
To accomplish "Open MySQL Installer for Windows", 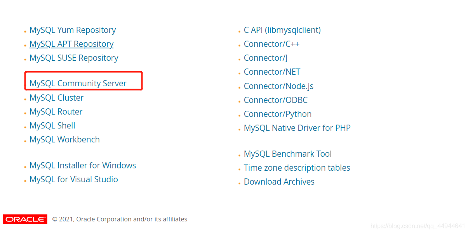I will (x=83, y=166).
